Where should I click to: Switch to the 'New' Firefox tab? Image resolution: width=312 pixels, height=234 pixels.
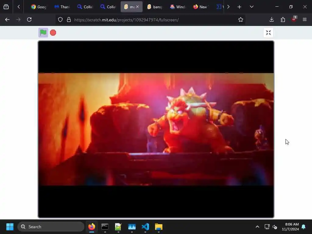(x=201, y=7)
